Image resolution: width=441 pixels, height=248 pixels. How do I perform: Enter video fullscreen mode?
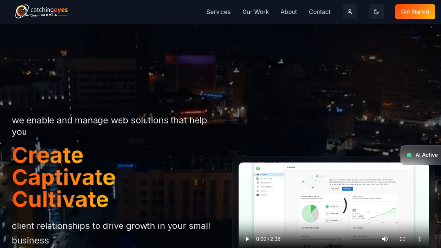pos(402,239)
